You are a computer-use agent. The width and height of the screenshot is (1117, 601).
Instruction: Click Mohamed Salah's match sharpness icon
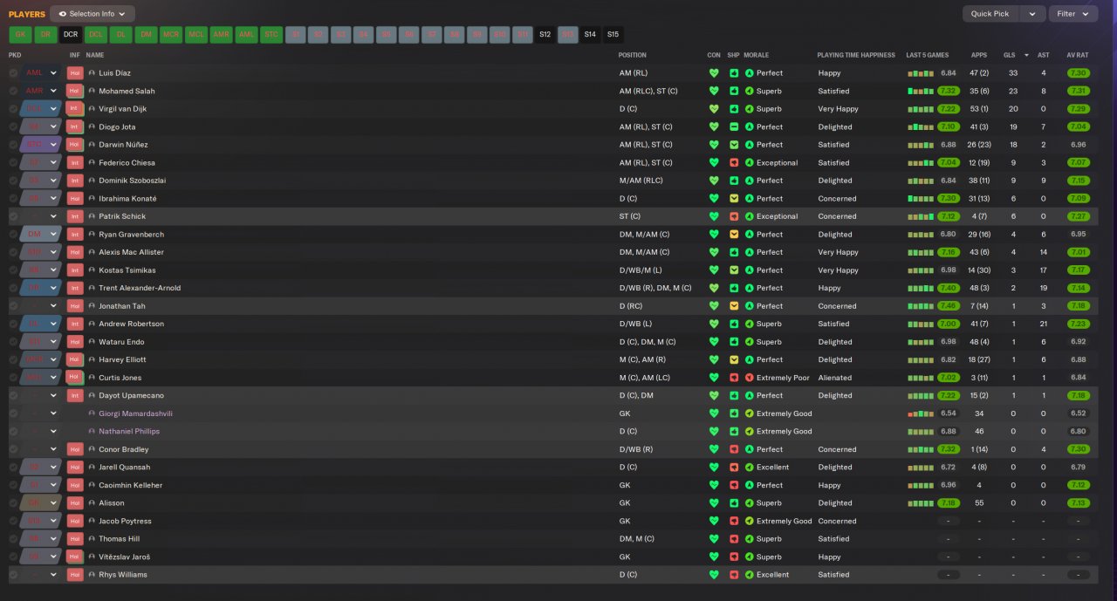point(734,91)
